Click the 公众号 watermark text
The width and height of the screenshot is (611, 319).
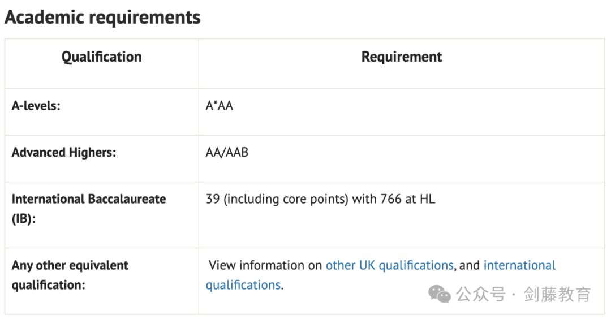pyautogui.click(x=481, y=294)
